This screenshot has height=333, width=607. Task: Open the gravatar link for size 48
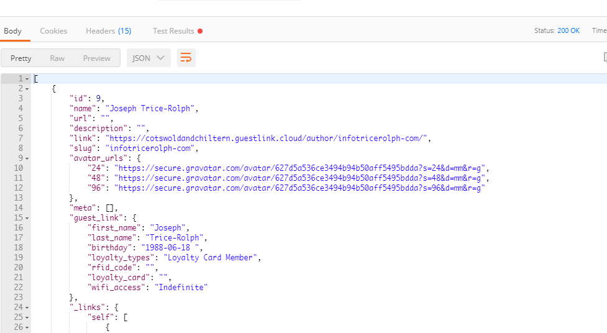(299, 178)
